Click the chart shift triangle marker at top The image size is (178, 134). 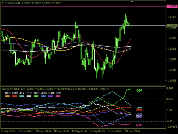132,1
